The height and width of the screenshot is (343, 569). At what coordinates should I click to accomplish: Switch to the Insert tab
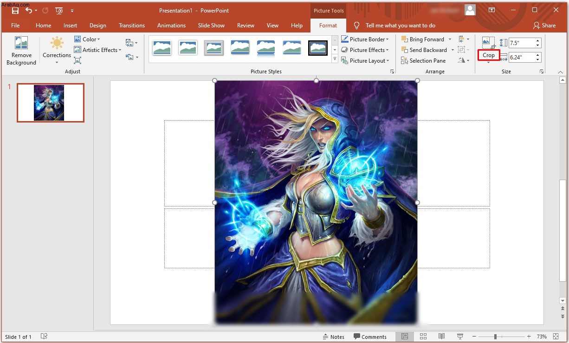tap(71, 26)
